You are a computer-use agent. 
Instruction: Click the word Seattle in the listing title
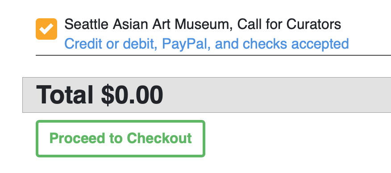coord(86,25)
